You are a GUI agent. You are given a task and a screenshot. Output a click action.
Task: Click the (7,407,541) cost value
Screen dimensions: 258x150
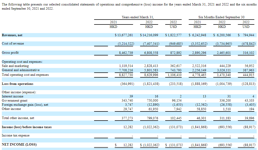click(x=151, y=44)
